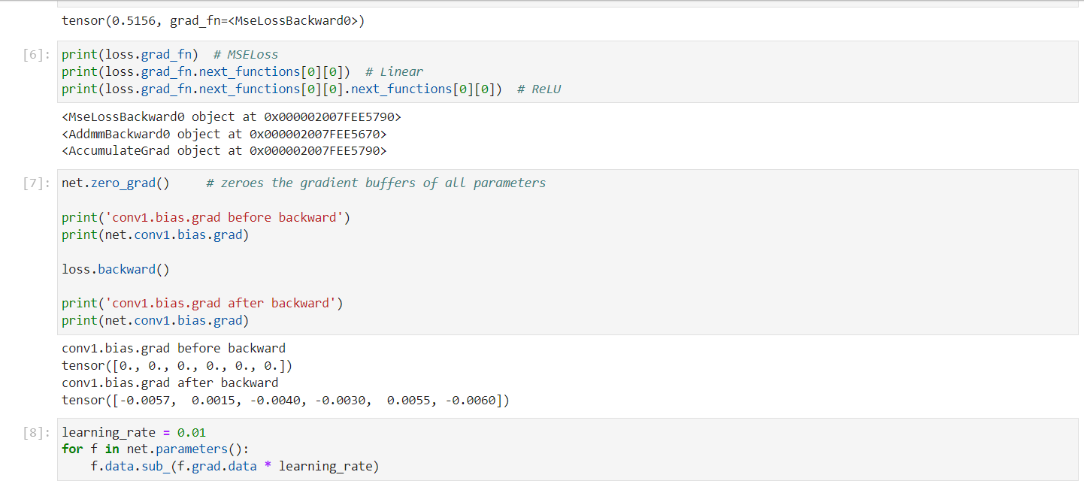
Task: Click the all-zeros tensor output
Action: point(177,366)
